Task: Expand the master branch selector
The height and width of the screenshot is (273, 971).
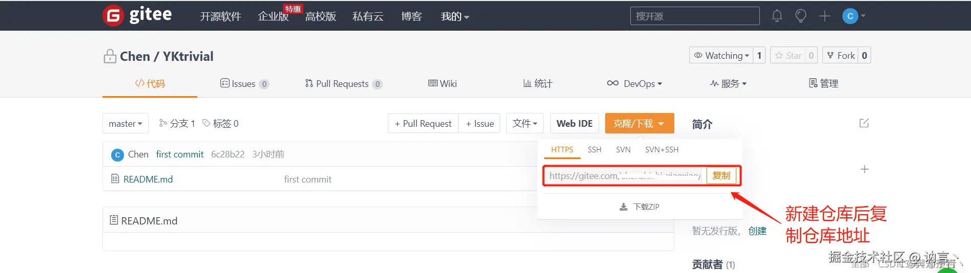Action: pos(126,123)
